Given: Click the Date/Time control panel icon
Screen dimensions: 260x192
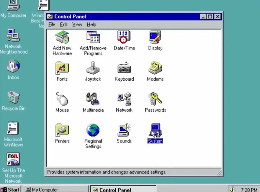Looking at the screenshot, I should tap(124, 37).
